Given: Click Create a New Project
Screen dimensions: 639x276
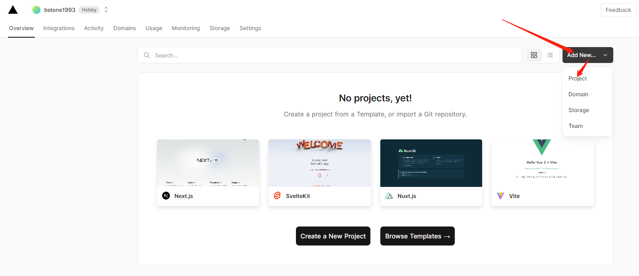Looking at the screenshot, I should [333, 236].
